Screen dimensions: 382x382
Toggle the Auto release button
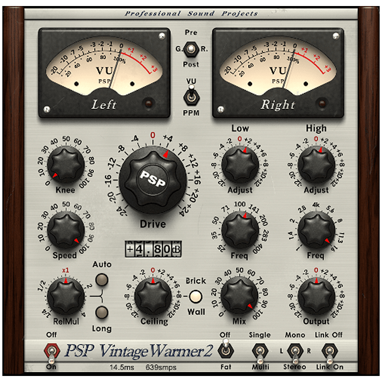pos(102,279)
